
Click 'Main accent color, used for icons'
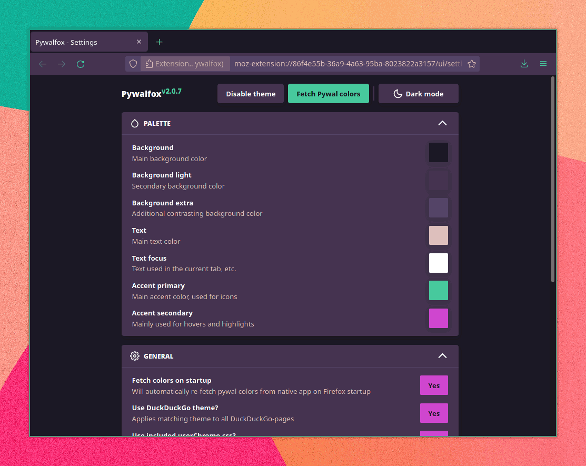click(184, 297)
